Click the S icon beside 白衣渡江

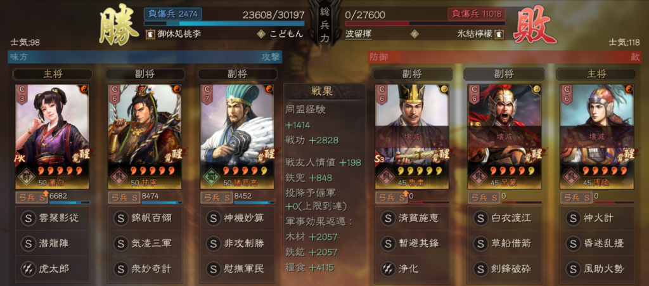click(480, 218)
